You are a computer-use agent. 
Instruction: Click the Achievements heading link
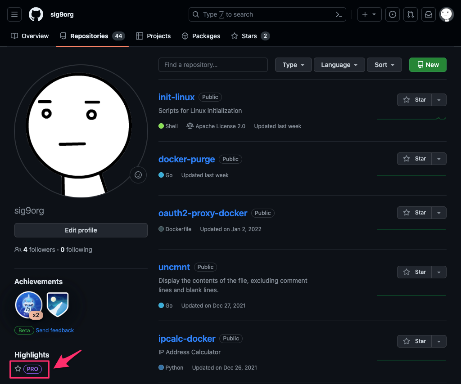click(39, 281)
